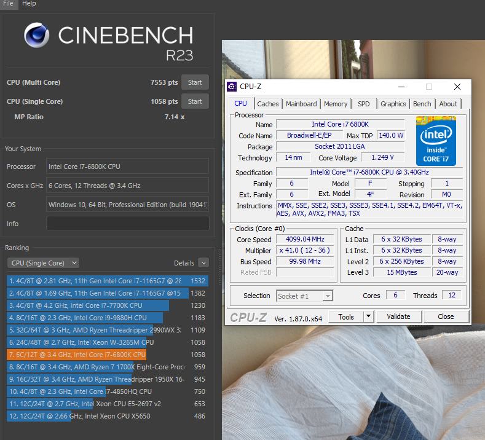485x440 pixels.
Task: Click the Technology 14 nm value
Action: click(x=293, y=157)
